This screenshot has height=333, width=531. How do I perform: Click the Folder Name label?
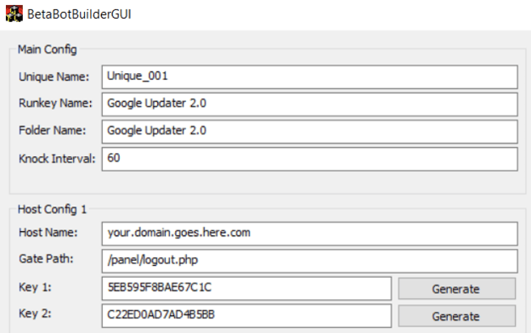52,131
